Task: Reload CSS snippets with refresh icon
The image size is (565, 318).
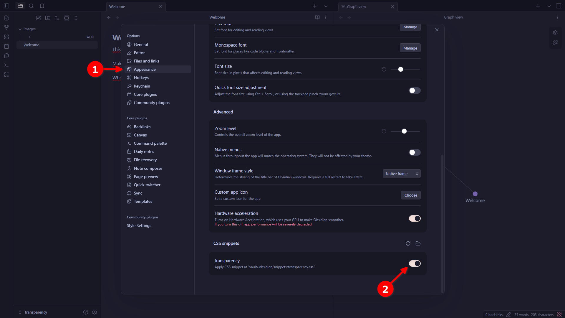Action: click(x=408, y=243)
